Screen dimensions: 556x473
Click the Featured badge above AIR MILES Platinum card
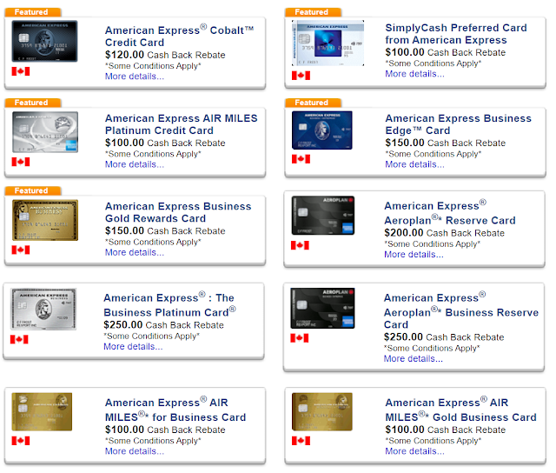[33, 103]
